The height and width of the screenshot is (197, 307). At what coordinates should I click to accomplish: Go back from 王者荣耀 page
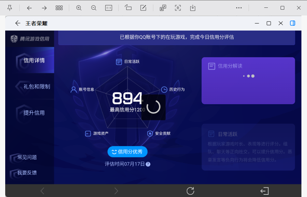click(x=18, y=23)
